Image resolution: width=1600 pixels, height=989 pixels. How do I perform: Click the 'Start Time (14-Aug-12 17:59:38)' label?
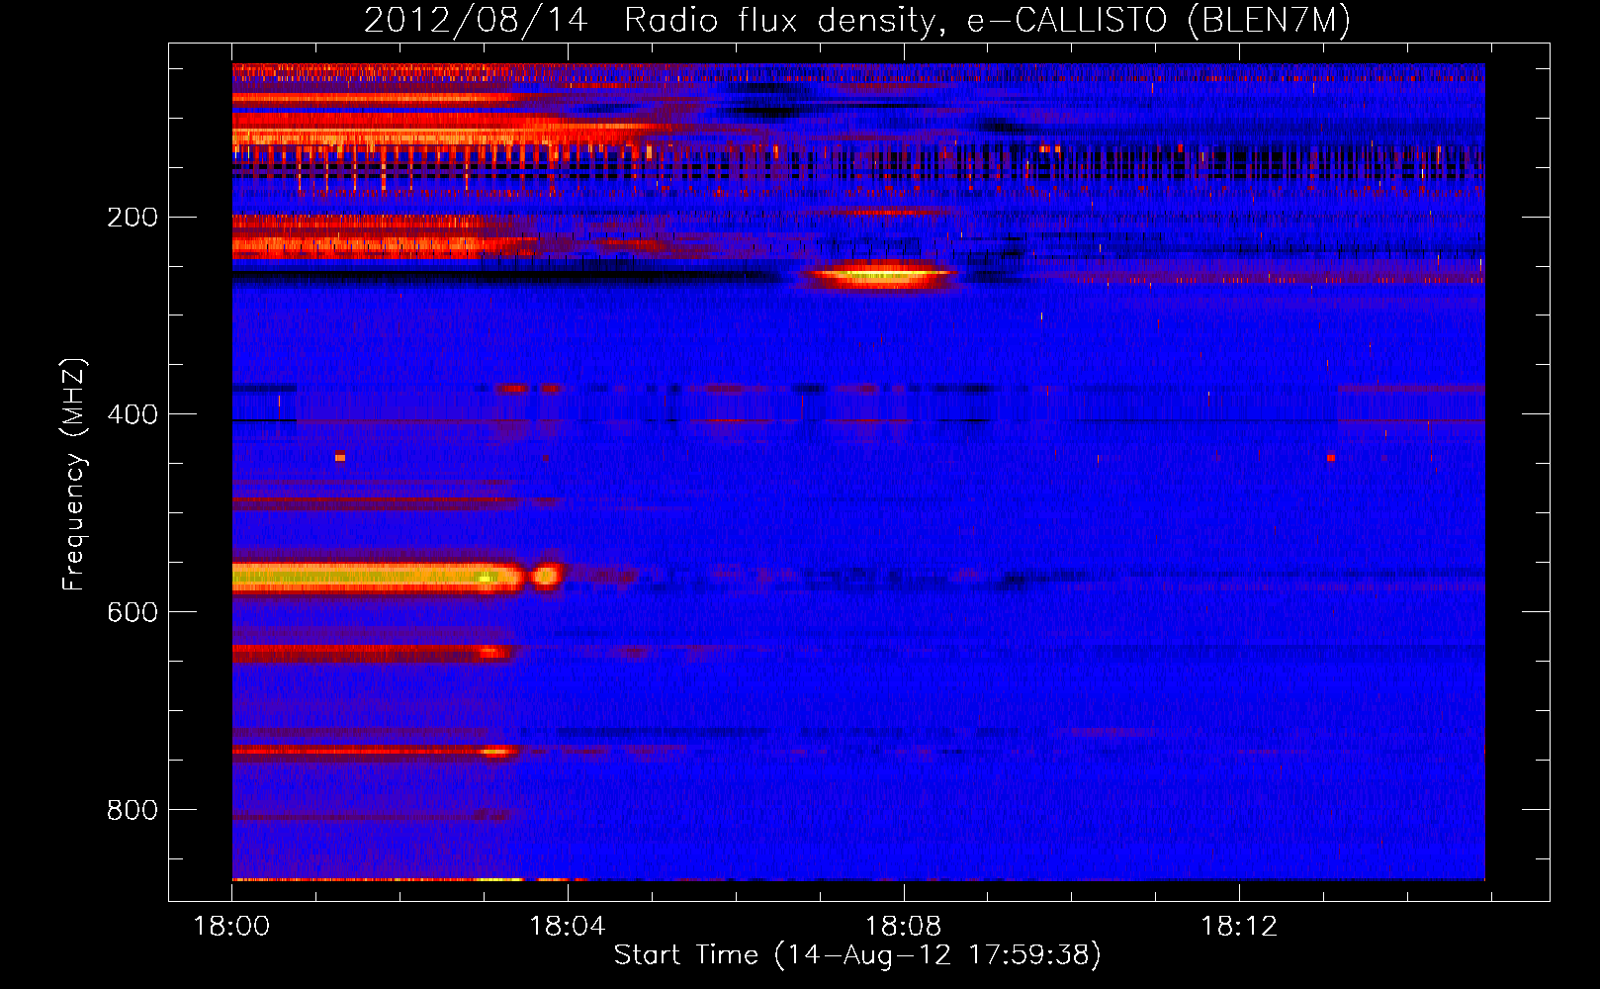pyautogui.click(x=857, y=955)
